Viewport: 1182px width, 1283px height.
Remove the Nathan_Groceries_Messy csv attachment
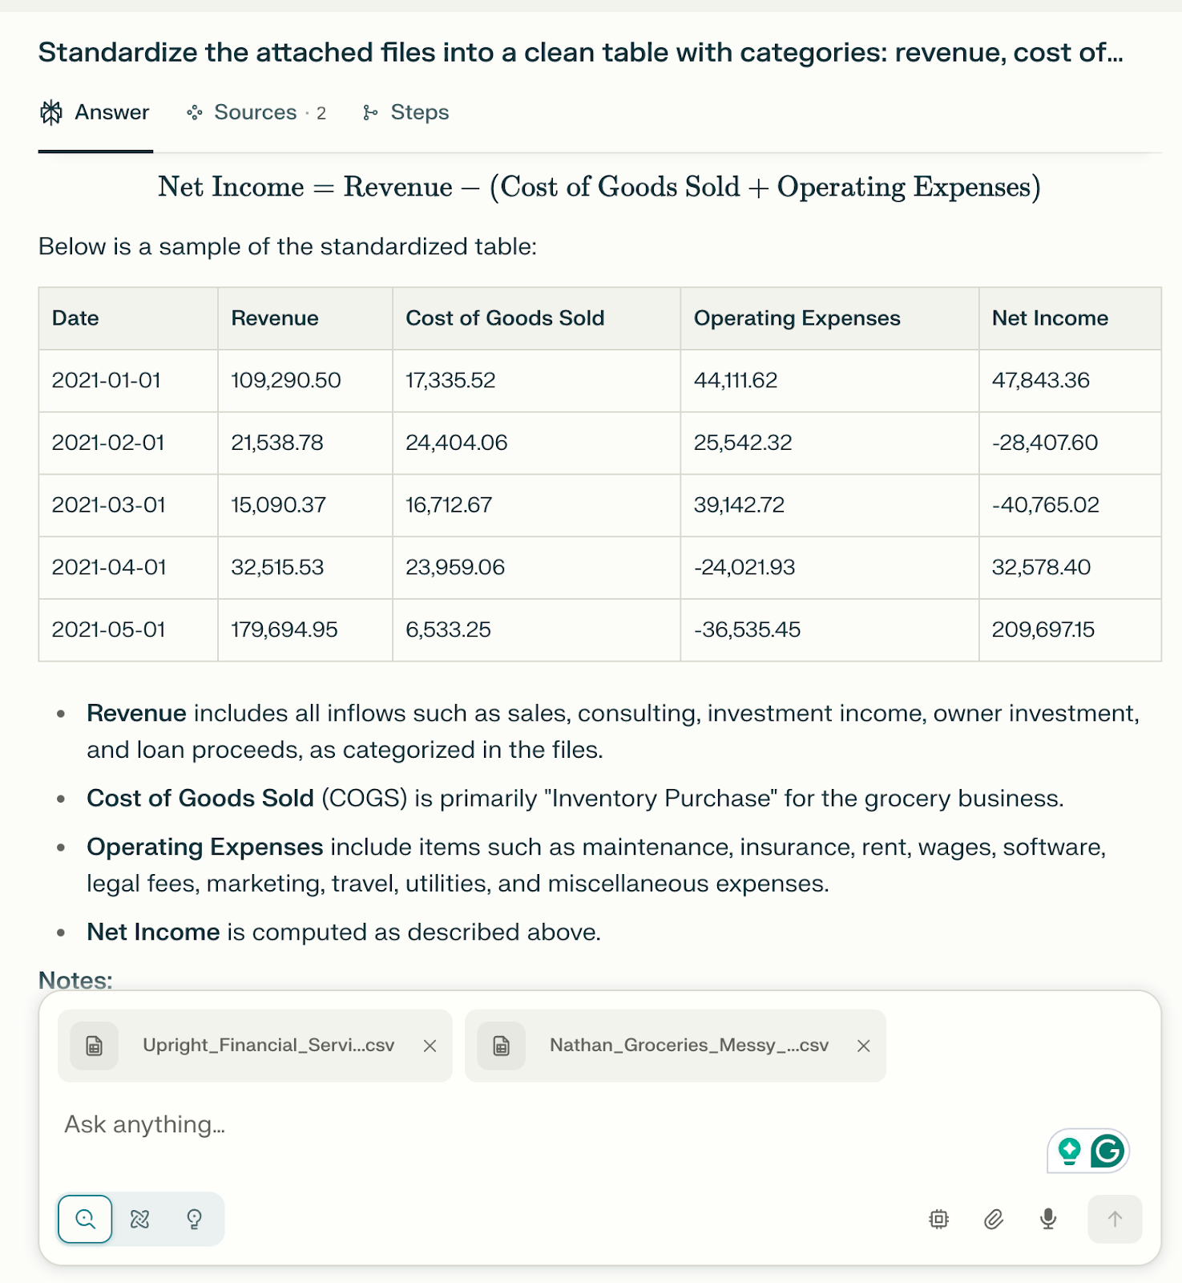(864, 1046)
